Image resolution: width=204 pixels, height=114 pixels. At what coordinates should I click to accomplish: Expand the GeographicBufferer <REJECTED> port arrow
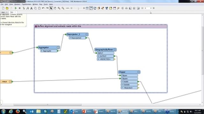pyautogui.click(x=98, y=59)
